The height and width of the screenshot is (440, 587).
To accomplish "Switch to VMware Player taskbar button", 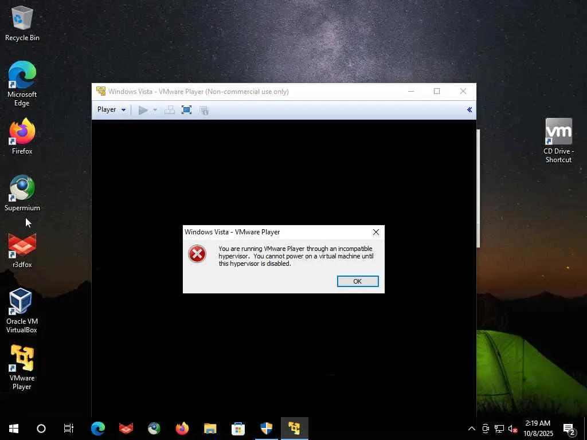I will (x=295, y=429).
